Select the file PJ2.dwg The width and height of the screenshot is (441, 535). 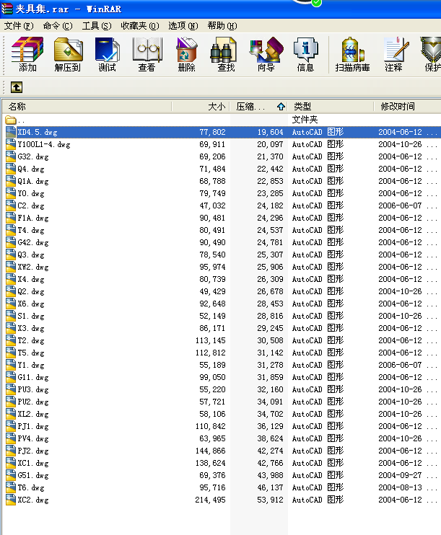[x=33, y=451]
